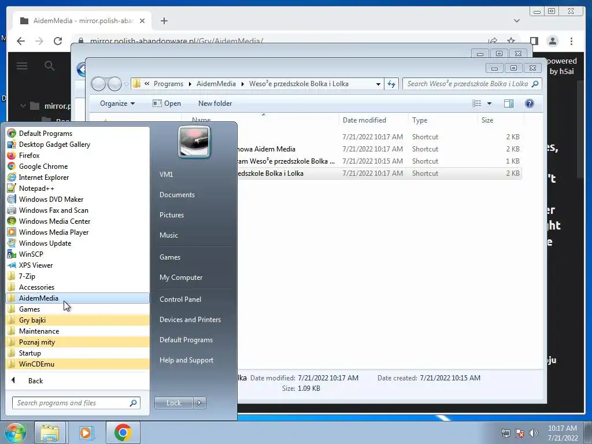Open Windows Update
This screenshot has height=444, width=592.
(x=77, y=243)
